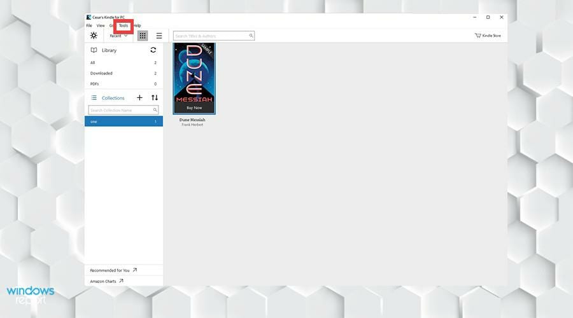573x318 pixels.
Task: Click the magnifier in collection search box
Action: point(155,110)
